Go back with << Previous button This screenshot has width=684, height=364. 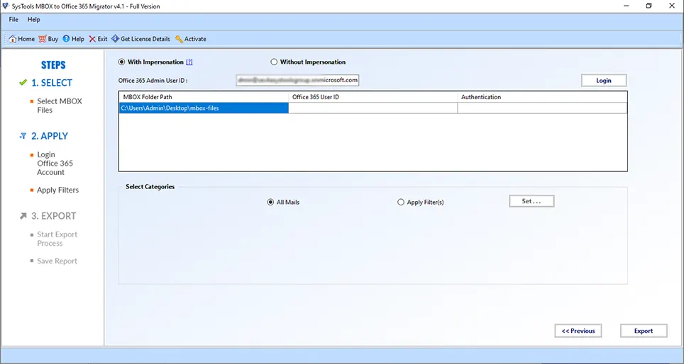[x=578, y=331]
